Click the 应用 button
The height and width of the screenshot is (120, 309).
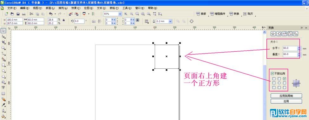coord(286,101)
